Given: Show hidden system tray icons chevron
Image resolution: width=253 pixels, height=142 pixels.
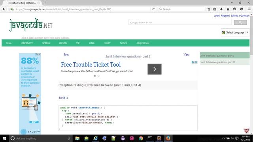Looking at the screenshot, I should pyautogui.click(x=223, y=138).
